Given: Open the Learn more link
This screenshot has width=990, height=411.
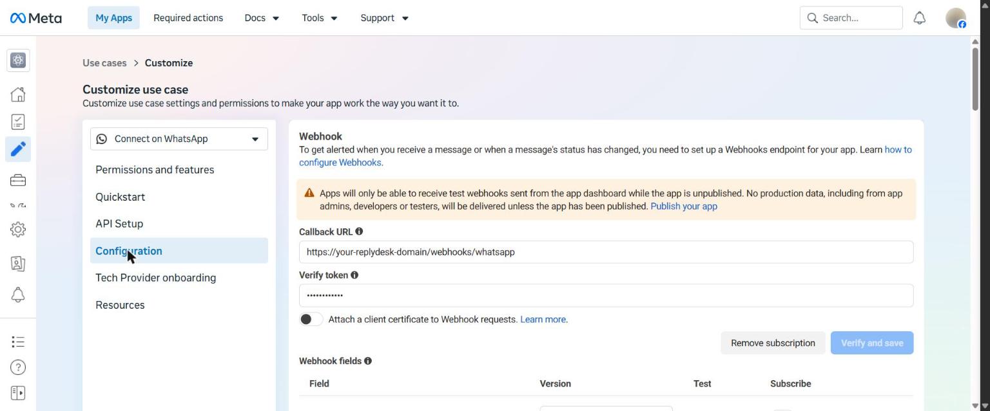Looking at the screenshot, I should [543, 319].
